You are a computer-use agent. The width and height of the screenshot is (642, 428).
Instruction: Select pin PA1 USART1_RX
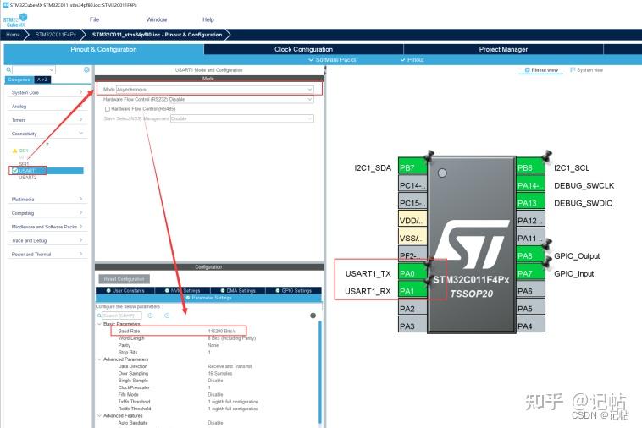412,291
